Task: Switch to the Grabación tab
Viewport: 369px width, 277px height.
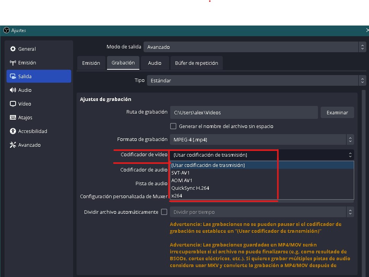Action: (123, 63)
